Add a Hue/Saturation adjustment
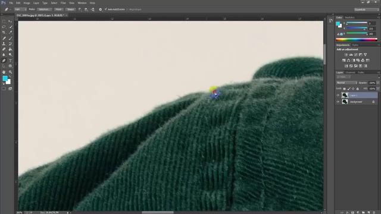 [x=343, y=60]
